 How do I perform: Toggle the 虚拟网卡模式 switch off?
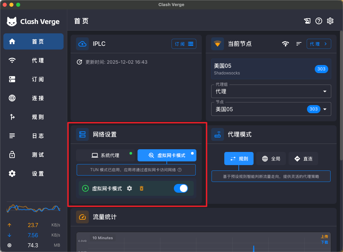181,188
